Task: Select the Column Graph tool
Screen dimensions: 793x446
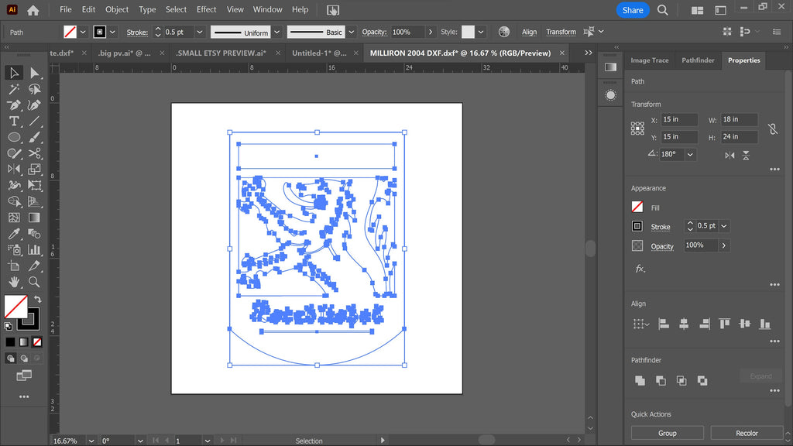Action: 34,250
